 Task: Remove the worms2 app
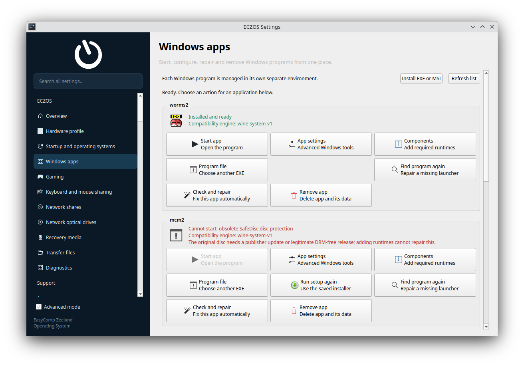321,195
